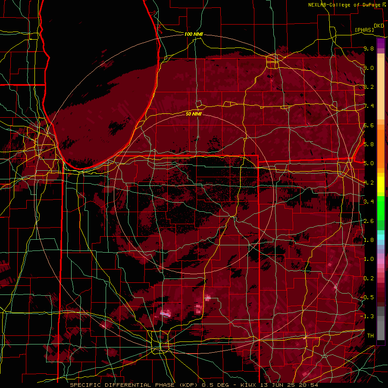This screenshot has height=388, width=388.
Task: Click the DKD label above the scale
Action: 379,26
